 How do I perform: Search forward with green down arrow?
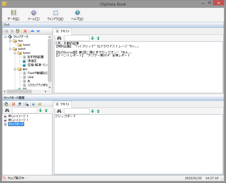click(x=92, y=38)
